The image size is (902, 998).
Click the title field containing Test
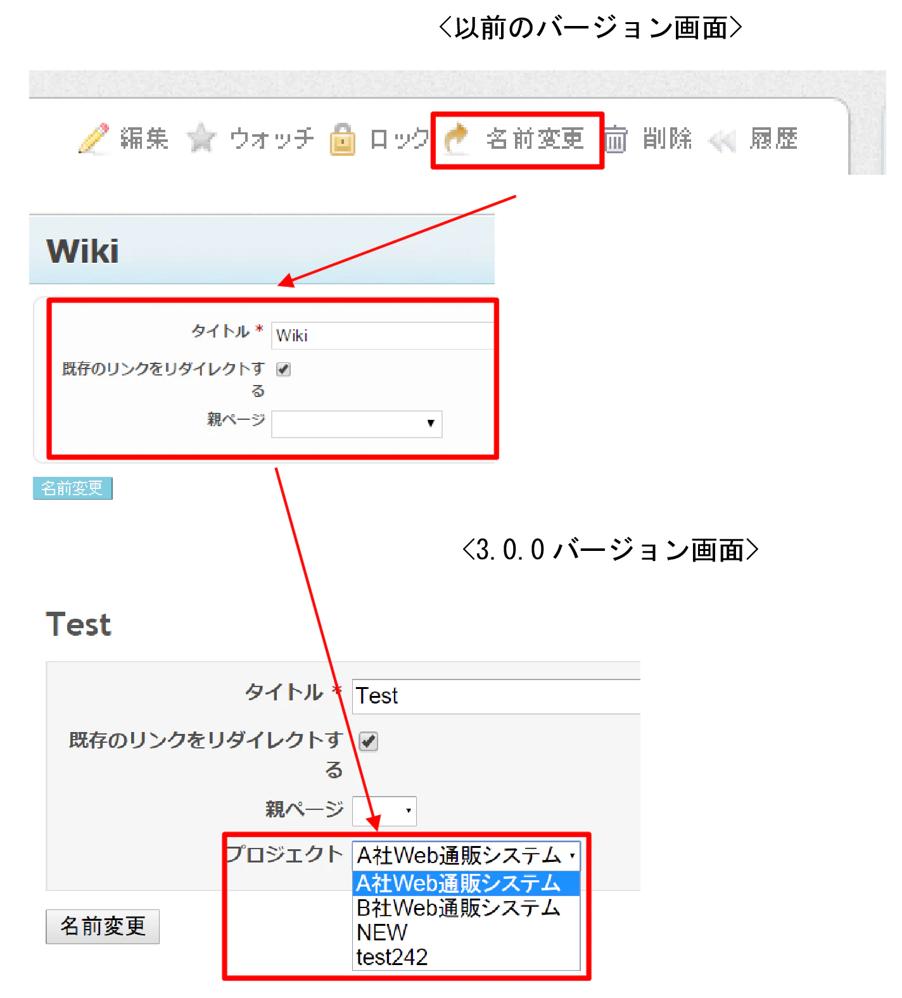[496, 696]
